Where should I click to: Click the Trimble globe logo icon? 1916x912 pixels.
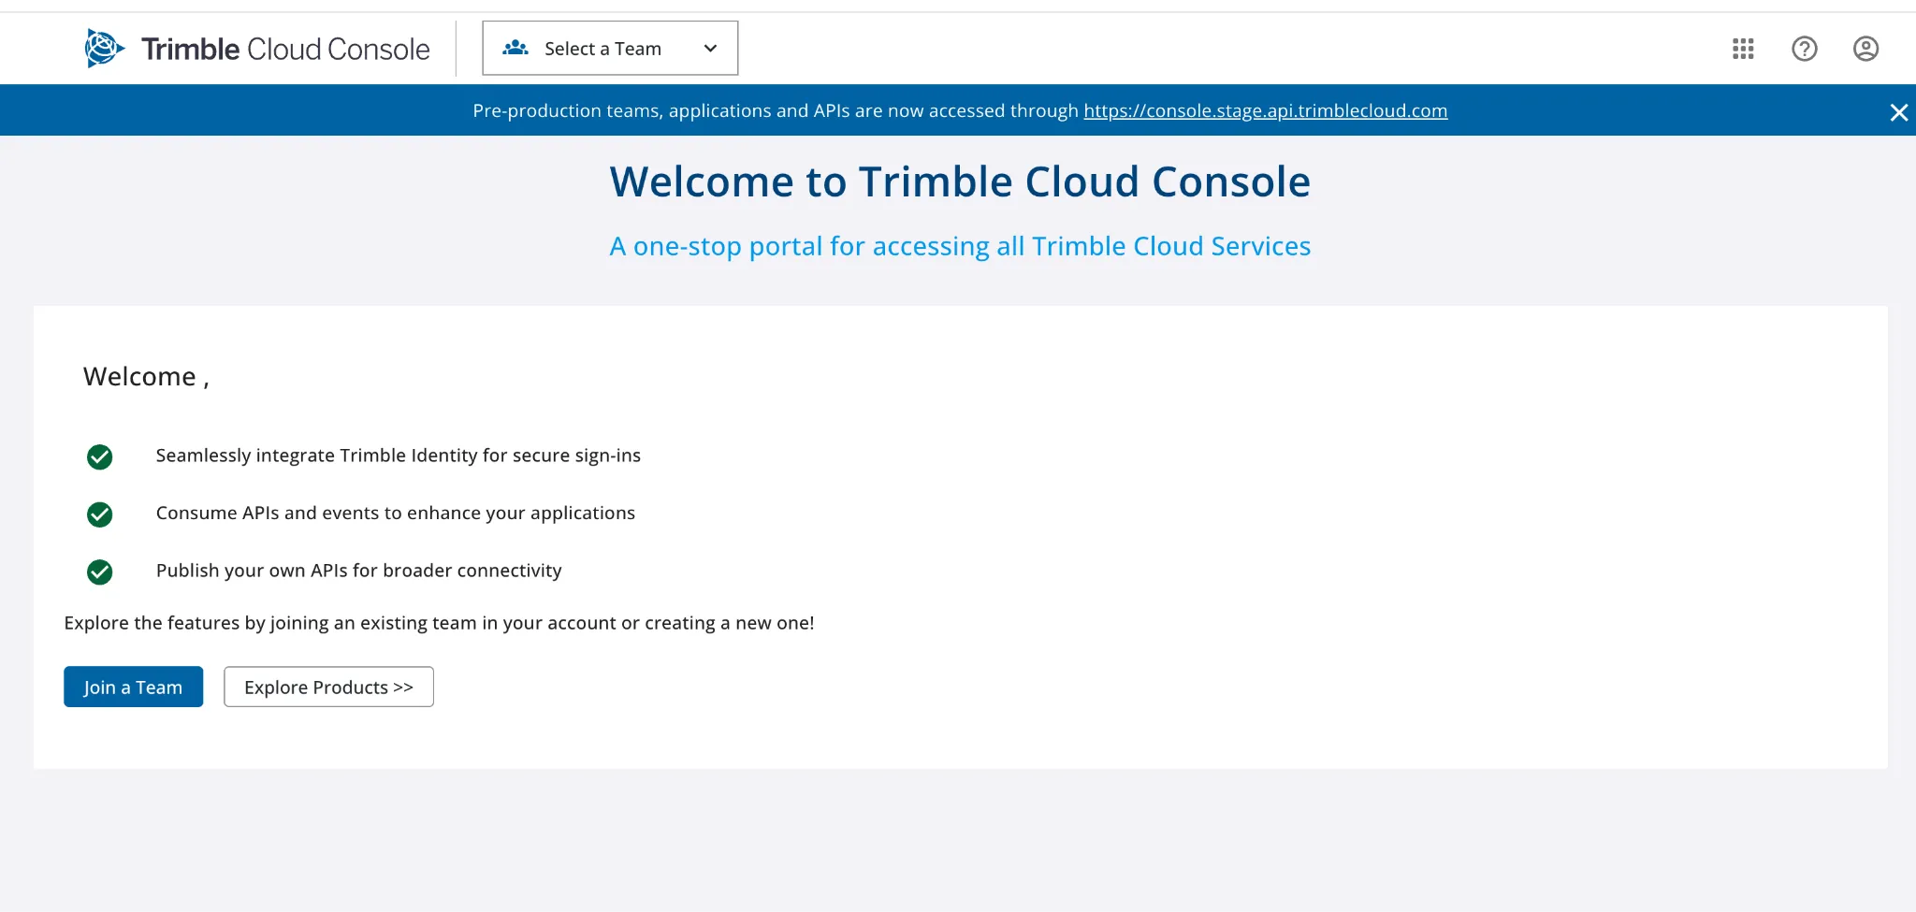(104, 49)
